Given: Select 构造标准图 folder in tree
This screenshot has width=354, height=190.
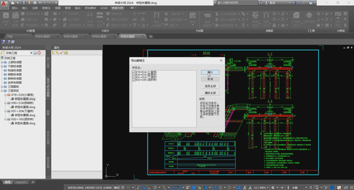Looking at the screenshot, I should pyautogui.click(x=15, y=70).
